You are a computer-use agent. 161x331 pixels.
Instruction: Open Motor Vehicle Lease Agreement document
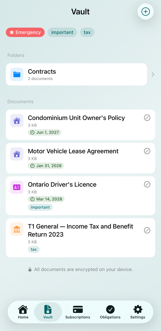pyautogui.click(x=80, y=158)
